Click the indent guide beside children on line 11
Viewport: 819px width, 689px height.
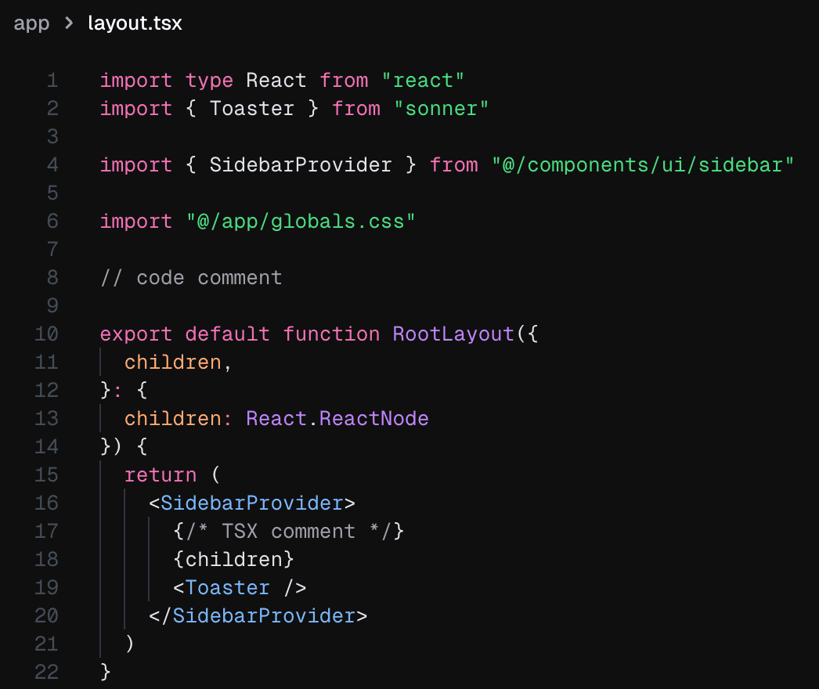(x=102, y=362)
